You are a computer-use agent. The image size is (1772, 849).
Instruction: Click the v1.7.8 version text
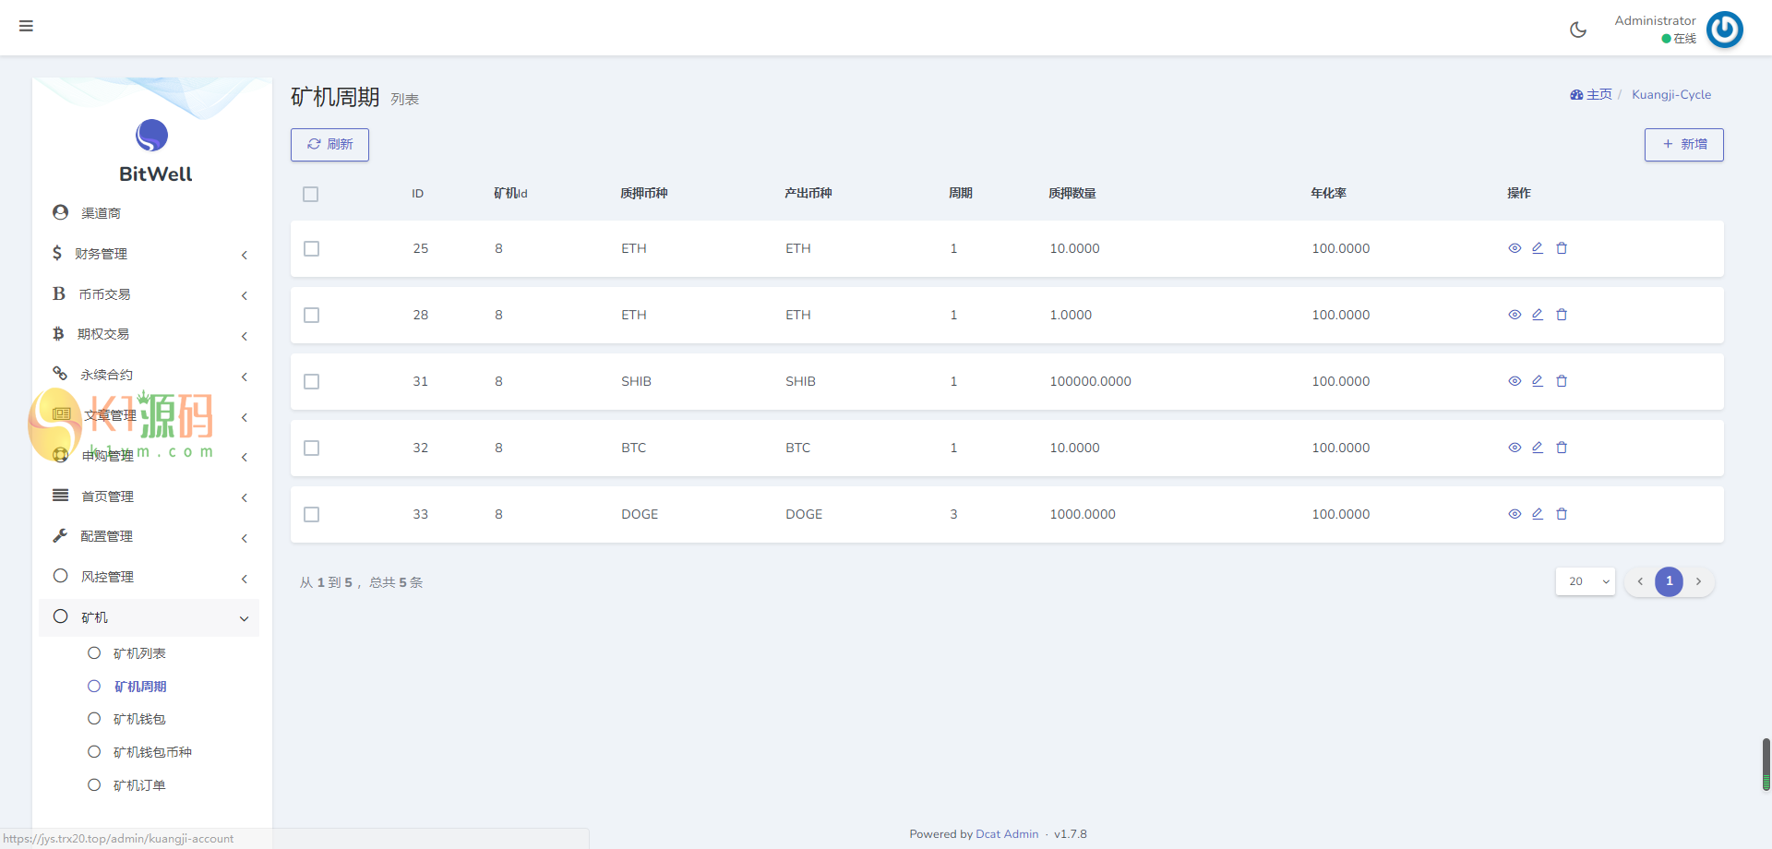1071,834
